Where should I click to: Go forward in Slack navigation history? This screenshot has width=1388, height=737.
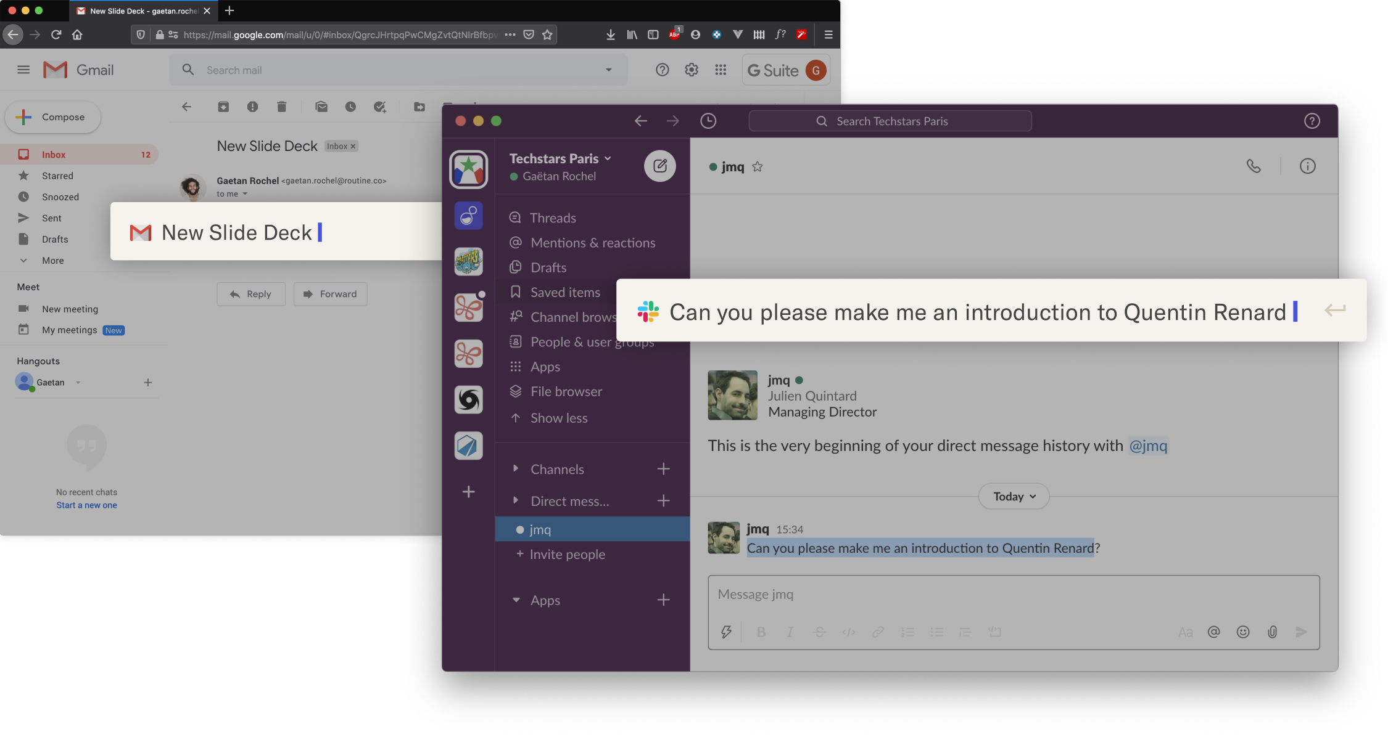click(x=672, y=121)
